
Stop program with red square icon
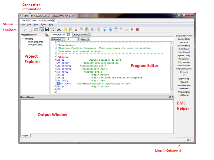(x=137, y=29)
